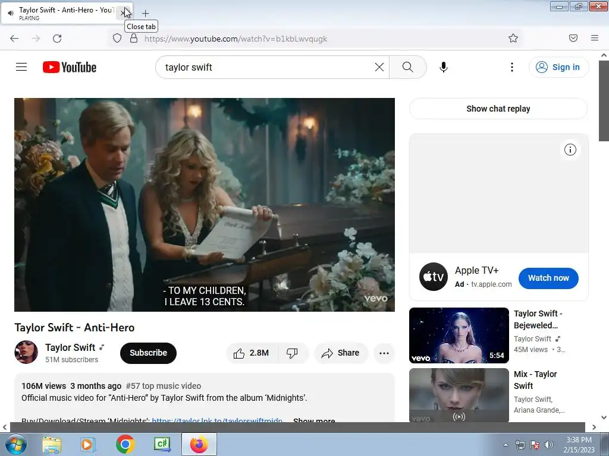Screen dimensions: 609x456
Task: Open the network tray icon
Action: pos(520,445)
